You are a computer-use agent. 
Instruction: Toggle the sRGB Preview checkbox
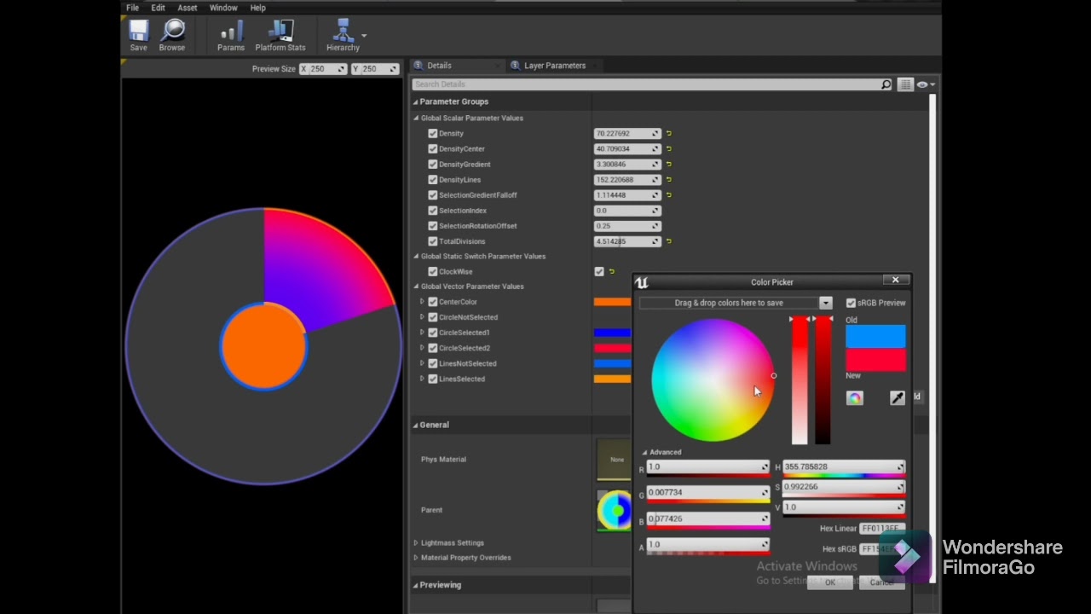(851, 303)
